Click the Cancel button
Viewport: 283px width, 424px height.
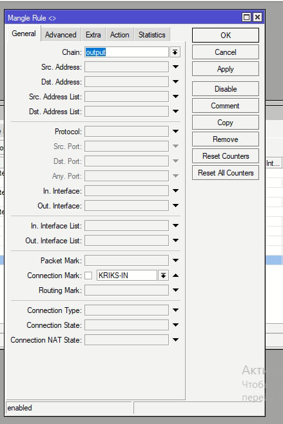pyautogui.click(x=226, y=52)
